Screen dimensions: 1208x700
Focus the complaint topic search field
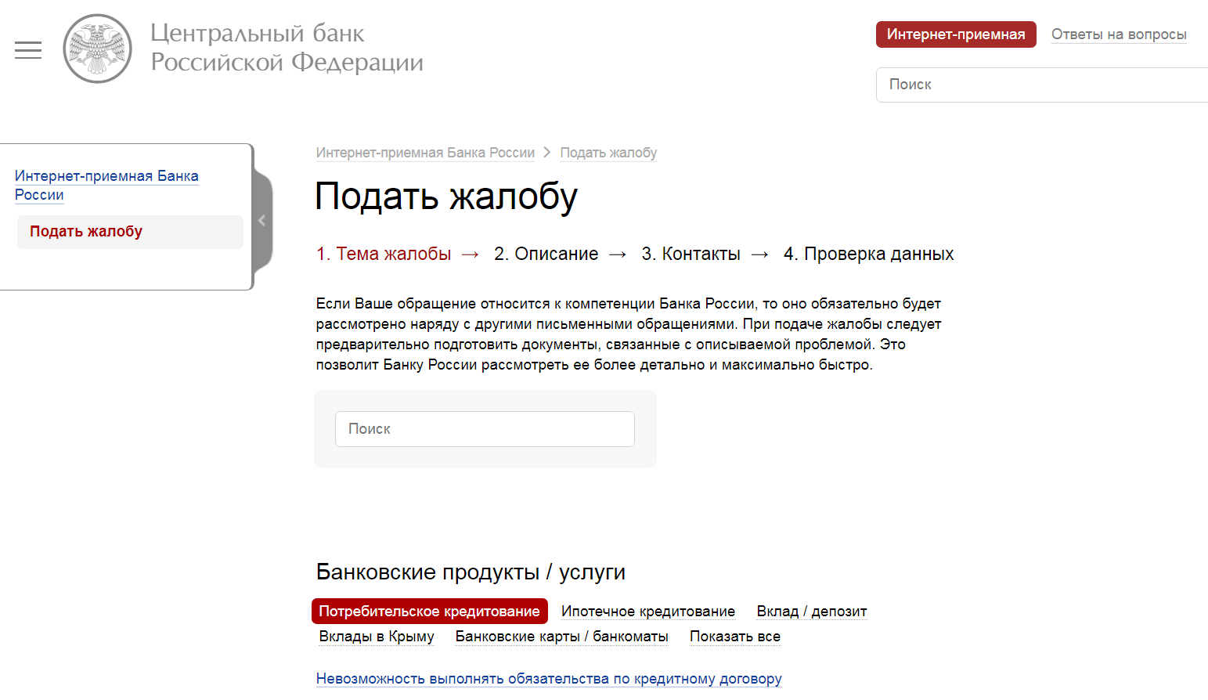click(x=485, y=429)
